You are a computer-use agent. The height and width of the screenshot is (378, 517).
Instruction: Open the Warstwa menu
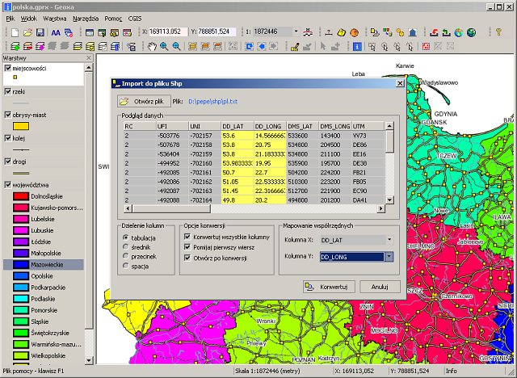click(x=55, y=17)
